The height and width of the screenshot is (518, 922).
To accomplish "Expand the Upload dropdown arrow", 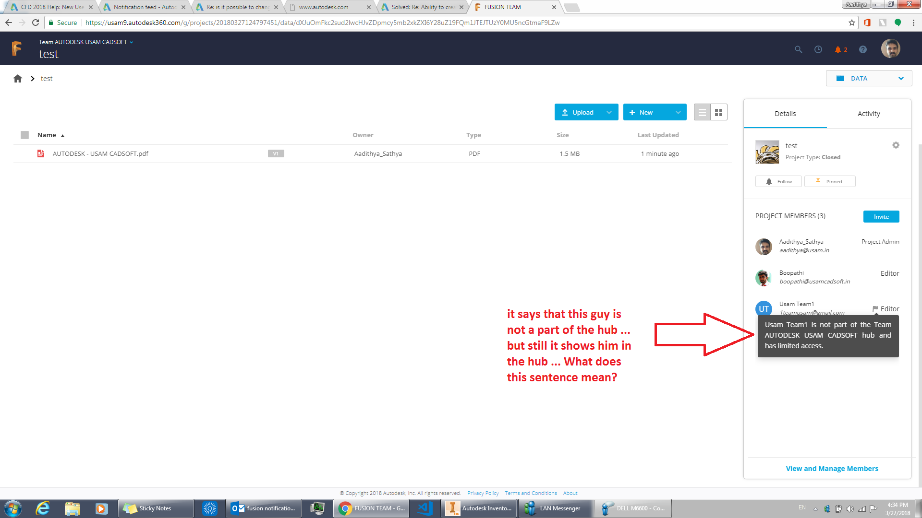I will (x=609, y=112).
